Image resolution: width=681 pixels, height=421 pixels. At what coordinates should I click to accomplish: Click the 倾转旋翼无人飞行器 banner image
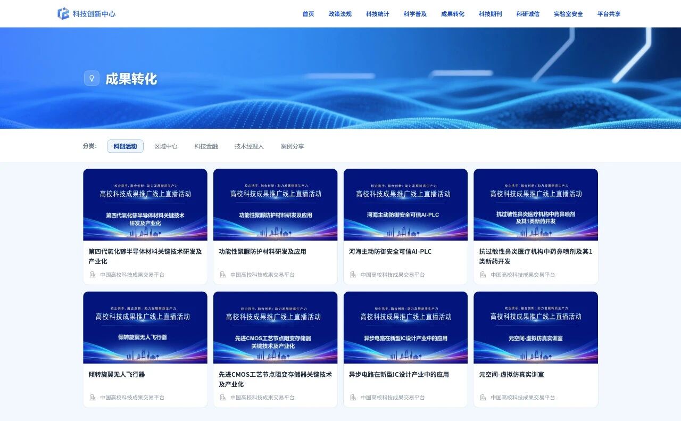pyautogui.click(x=145, y=327)
